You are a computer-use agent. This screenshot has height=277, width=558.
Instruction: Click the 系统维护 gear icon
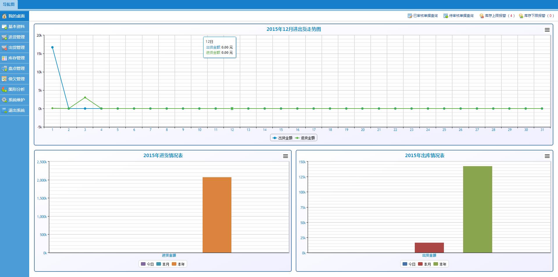[x=4, y=100]
